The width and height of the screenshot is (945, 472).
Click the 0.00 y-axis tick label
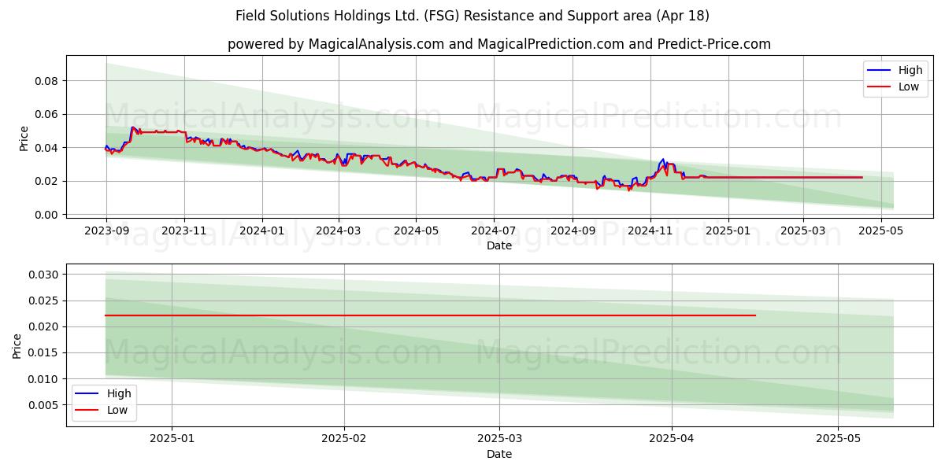click(x=46, y=215)
